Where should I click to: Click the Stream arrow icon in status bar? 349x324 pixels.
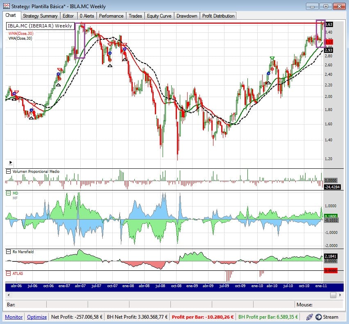click(318, 317)
